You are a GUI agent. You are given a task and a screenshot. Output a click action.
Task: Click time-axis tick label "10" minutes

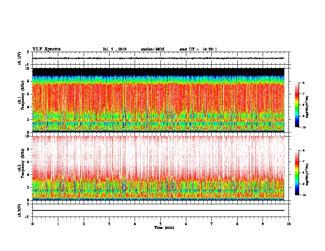(x=288, y=224)
